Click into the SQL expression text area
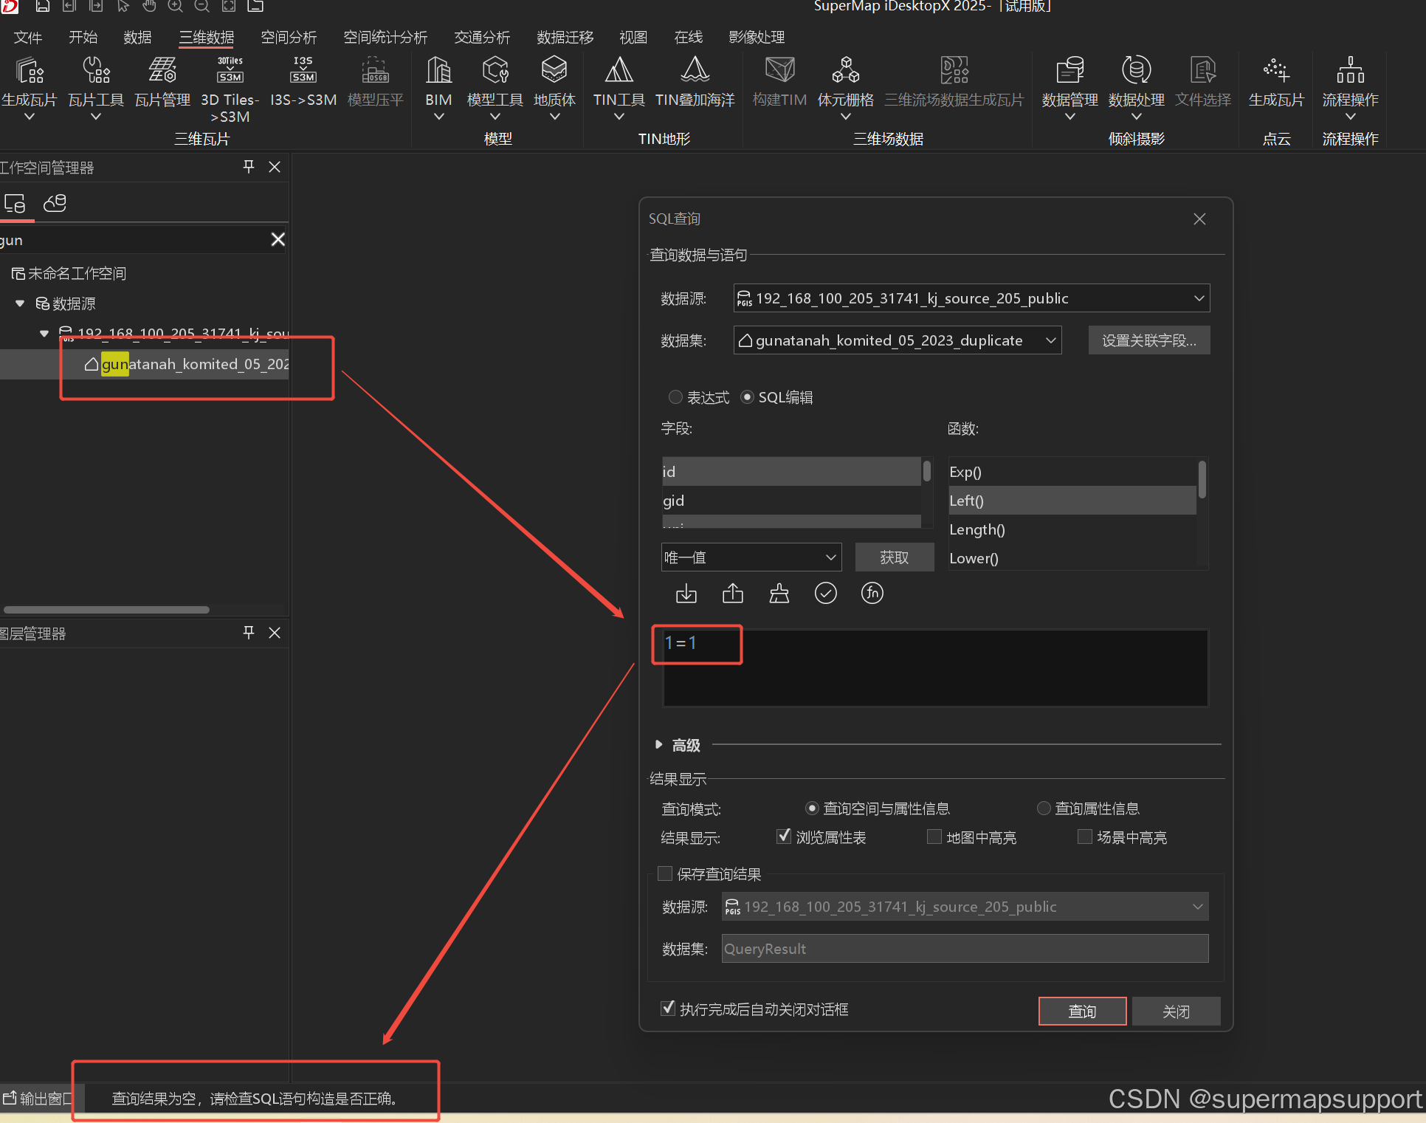Image resolution: width=1426 pixels, height=1123 pixels. [x=936, y=669]
